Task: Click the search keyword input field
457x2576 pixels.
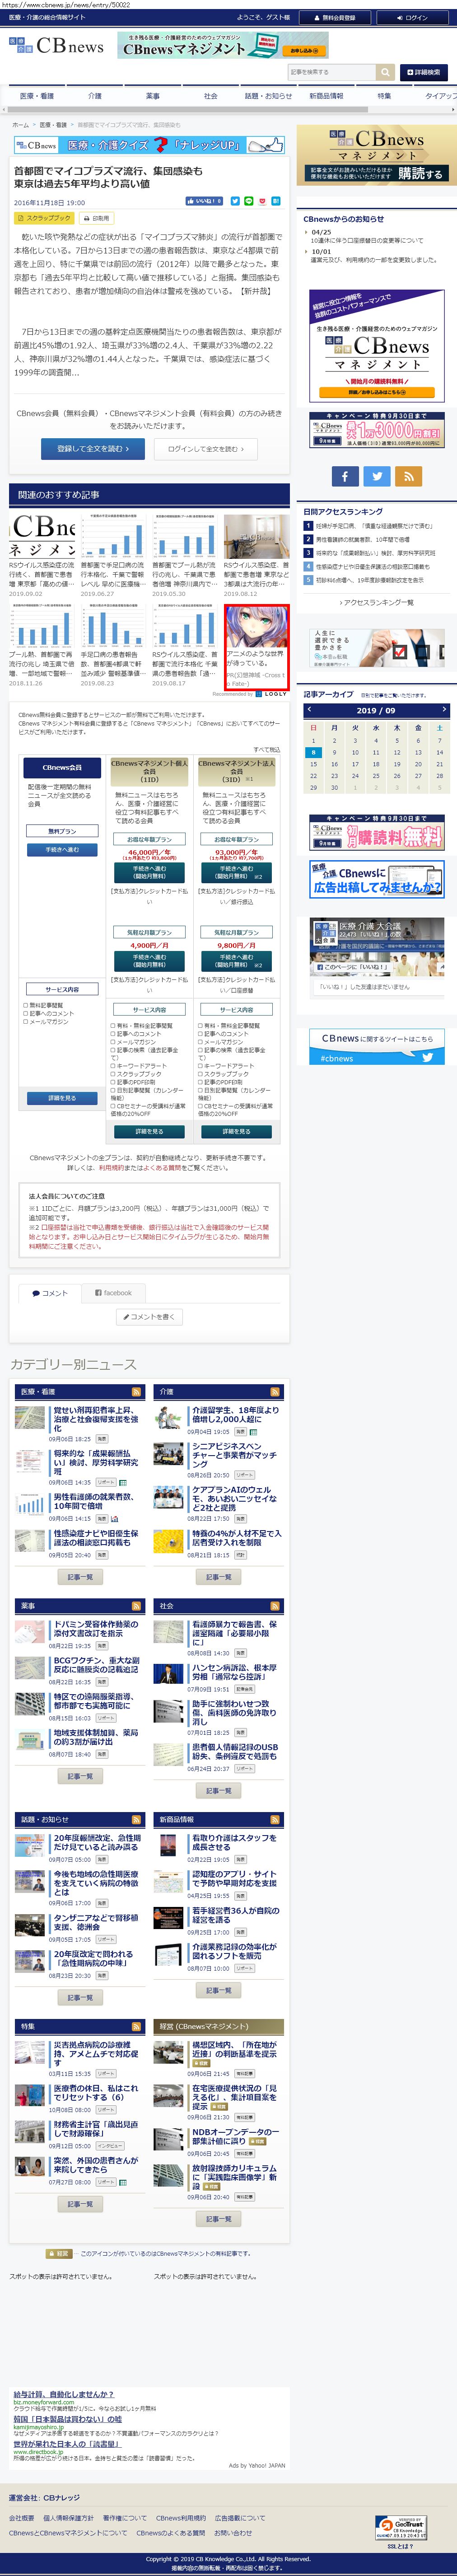Action: [x=331, y=72]
